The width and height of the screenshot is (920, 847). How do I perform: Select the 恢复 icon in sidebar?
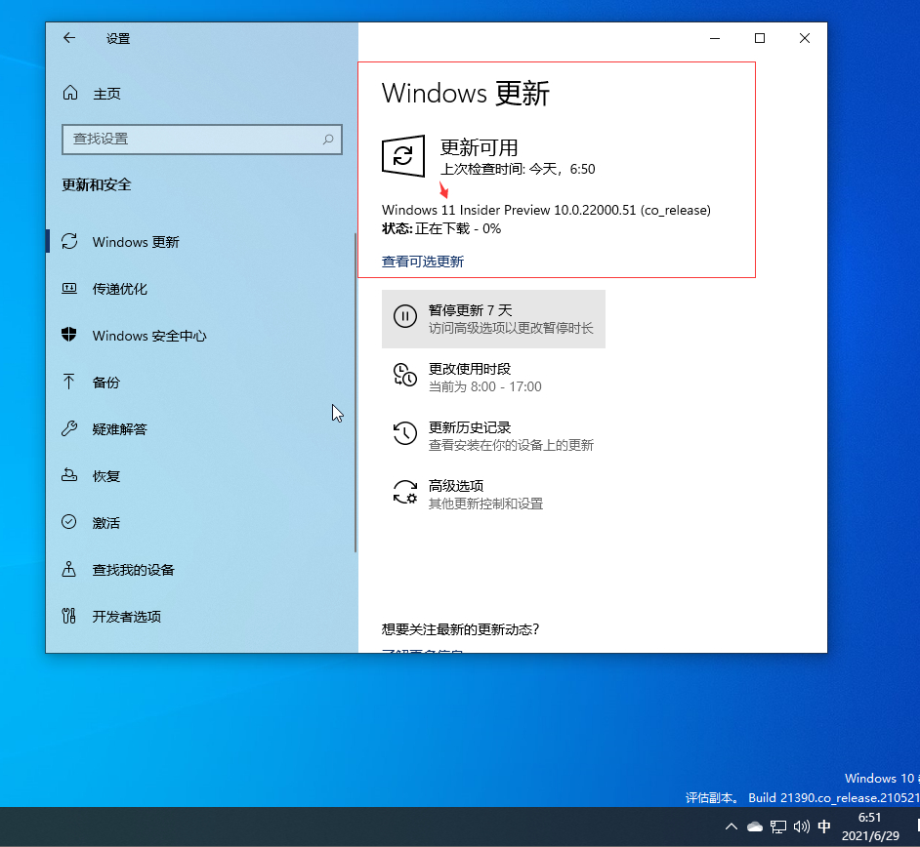[x=69, y=475]
